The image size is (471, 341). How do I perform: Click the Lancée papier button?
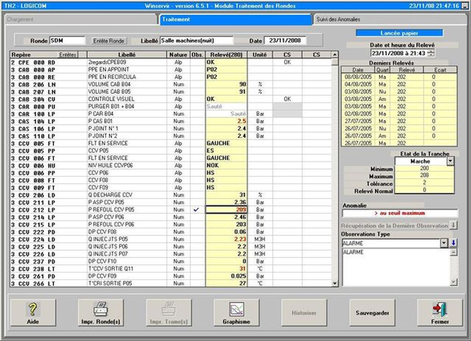click(x=399, y=33)
